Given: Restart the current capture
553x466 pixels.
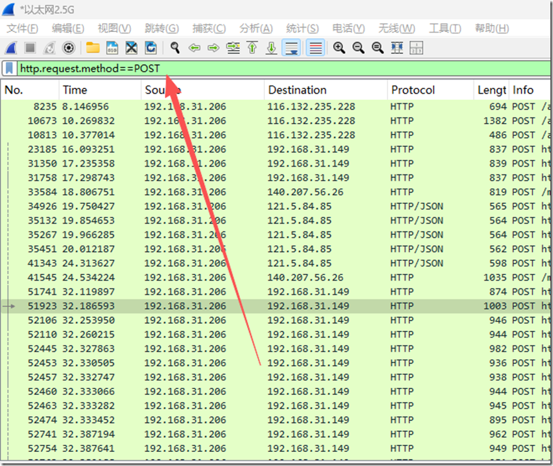Looking at the screenshot, I should (x=49, y=47).
